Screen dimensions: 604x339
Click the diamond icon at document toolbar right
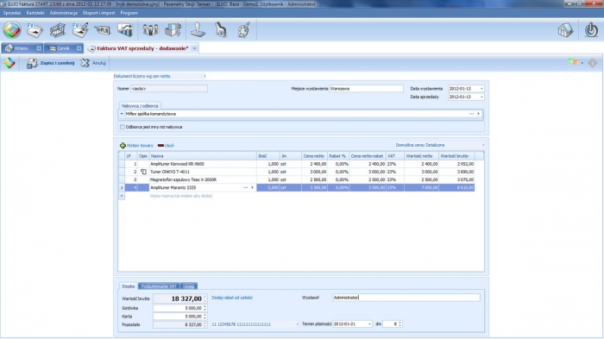click(593, 63)
